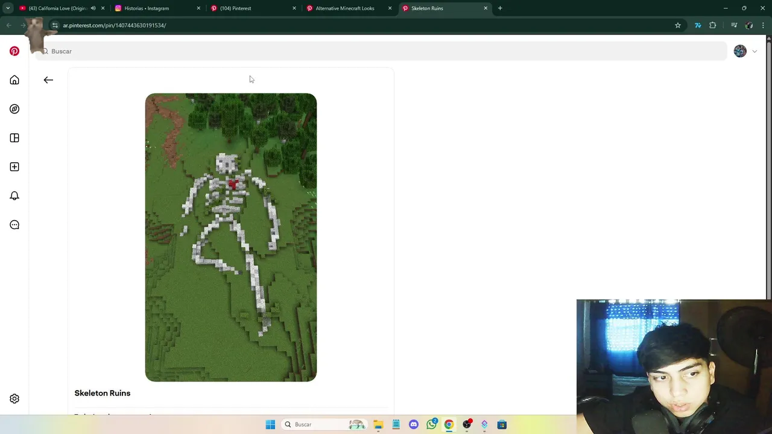Mute the California Love tab audio icon
Image resolution: width=772 pixels, height=434 pixels.
[x=93, y=8]
